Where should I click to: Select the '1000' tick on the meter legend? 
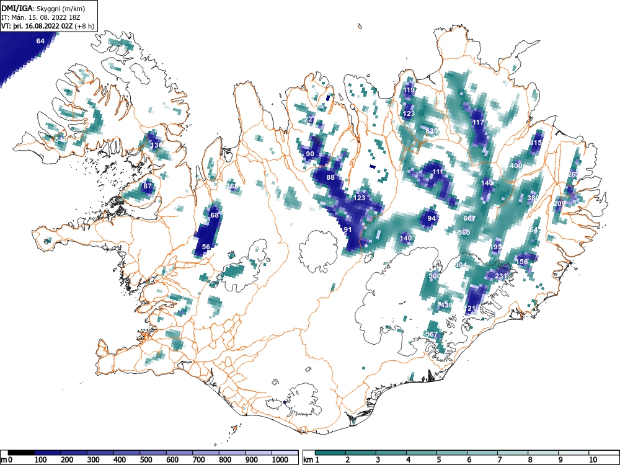pyautogui.click(x=280, y=460)
